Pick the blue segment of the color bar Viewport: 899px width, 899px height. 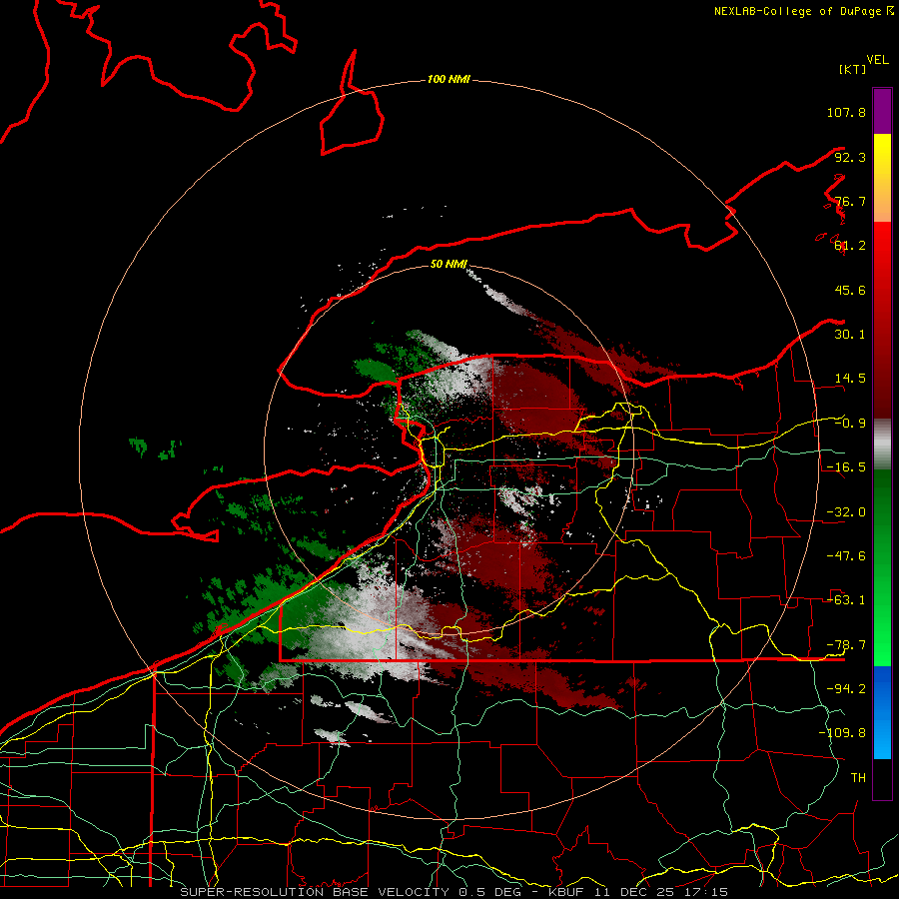coord(882,712)
